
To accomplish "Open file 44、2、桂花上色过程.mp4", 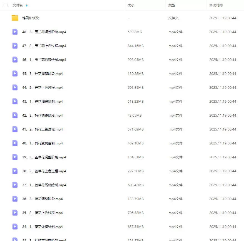I will pyautogui.click(x=42, y=88).
